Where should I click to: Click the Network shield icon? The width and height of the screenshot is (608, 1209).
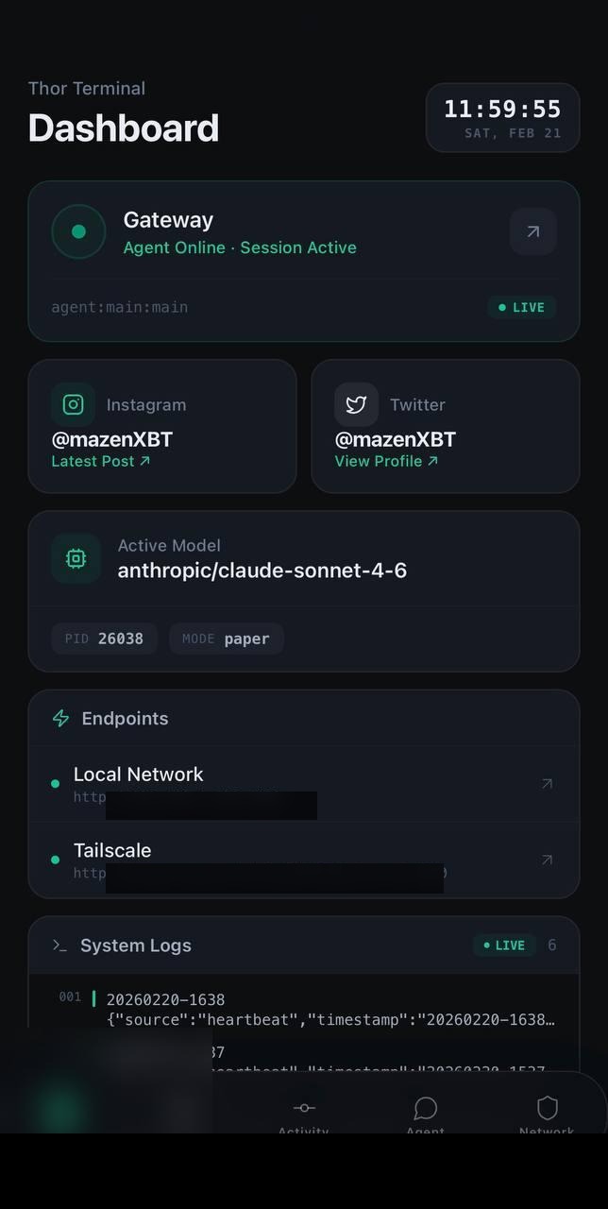pos(548,1109)
